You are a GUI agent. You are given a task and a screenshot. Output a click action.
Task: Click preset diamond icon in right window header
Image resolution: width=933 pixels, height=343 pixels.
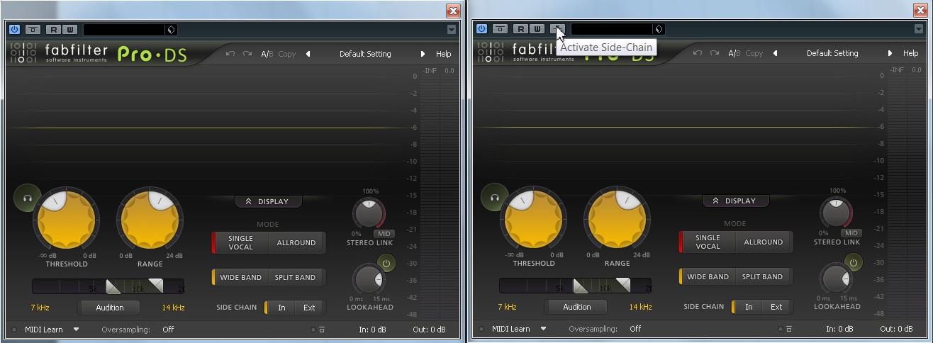[x=659, y=29]
